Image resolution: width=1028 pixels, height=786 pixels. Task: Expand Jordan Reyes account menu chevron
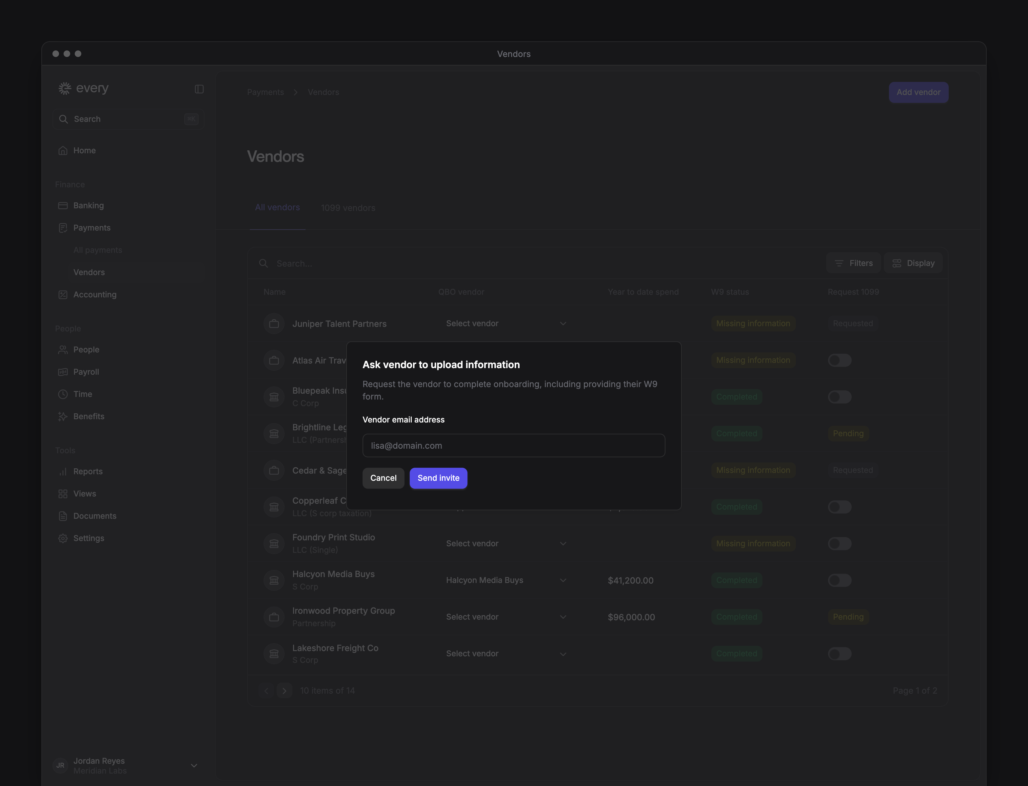click(194, 766)
